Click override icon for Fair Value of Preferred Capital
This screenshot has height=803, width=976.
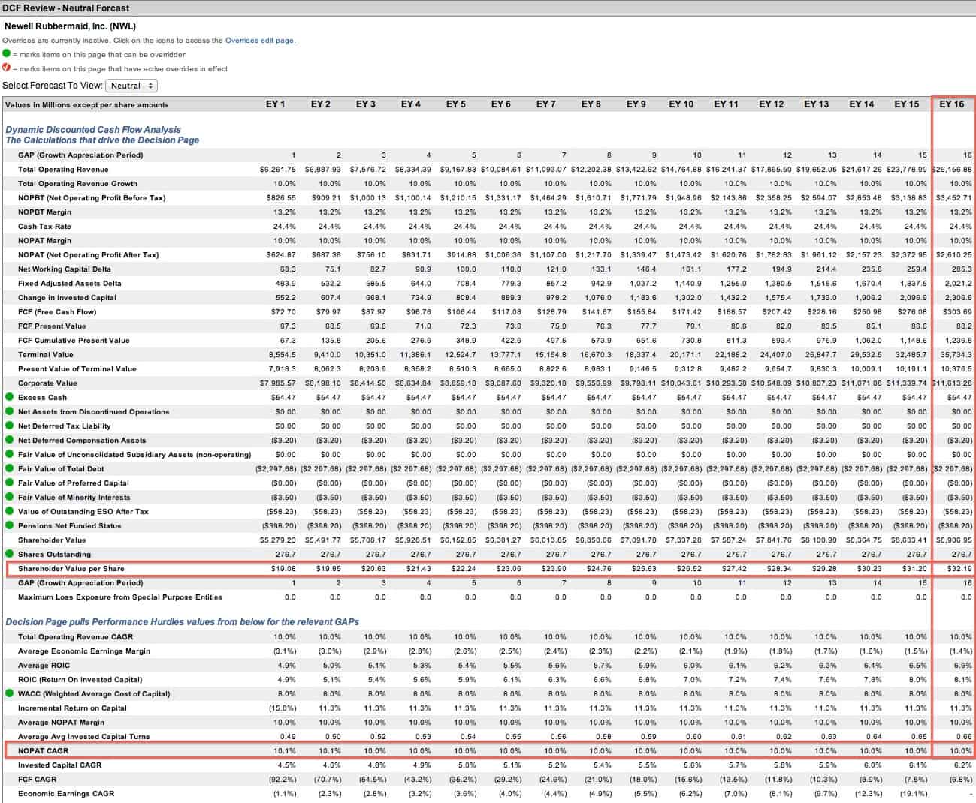[x=9, y=483]
